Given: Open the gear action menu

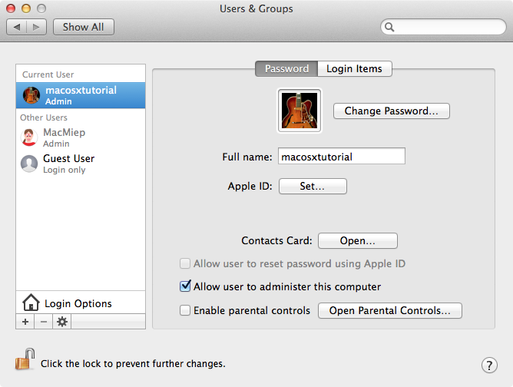Looking at the screenshot, I should pos(62,322).
